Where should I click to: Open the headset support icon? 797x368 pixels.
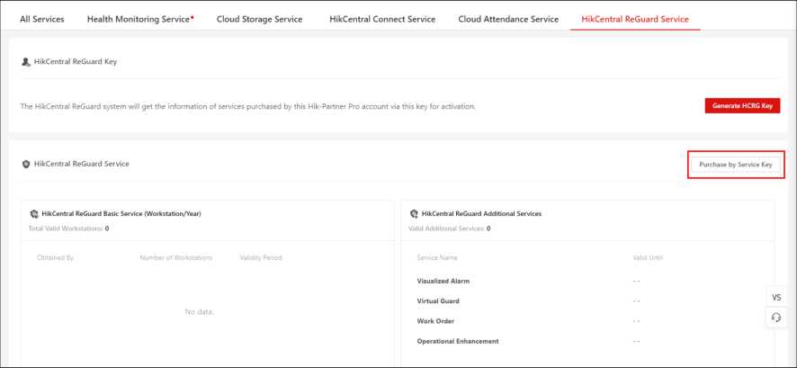tap(776, 317)
